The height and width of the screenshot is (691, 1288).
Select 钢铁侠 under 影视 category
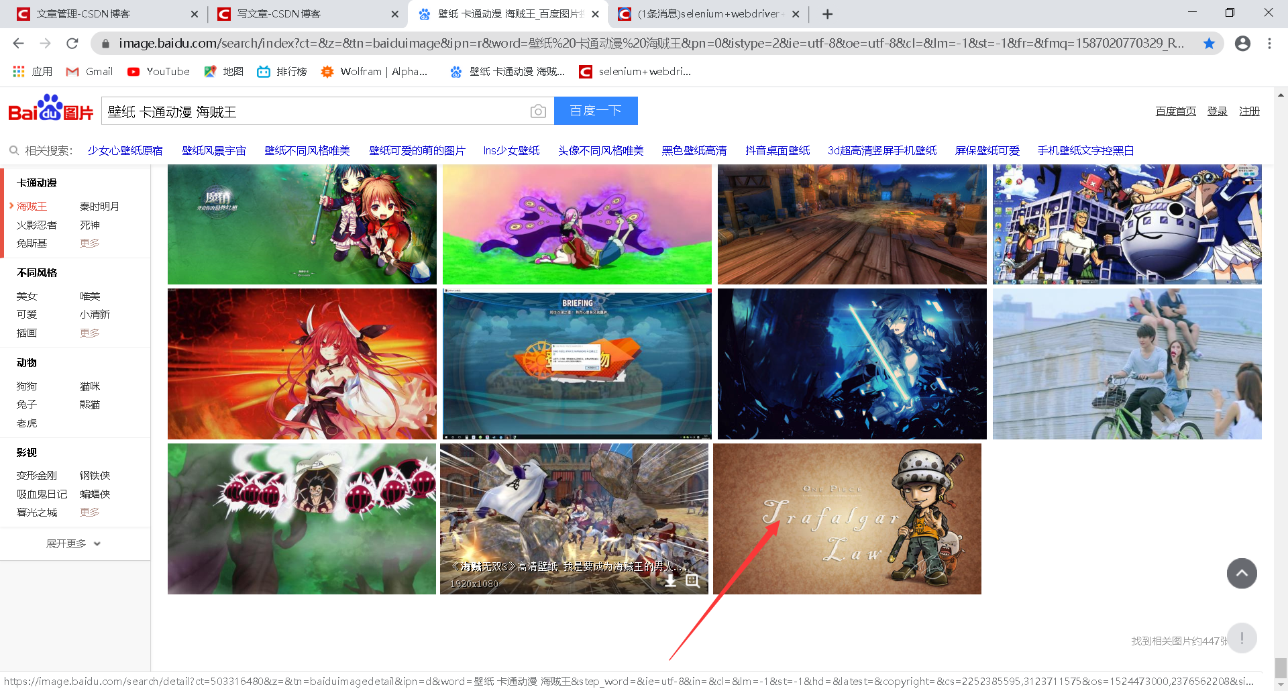coord(95,476)
